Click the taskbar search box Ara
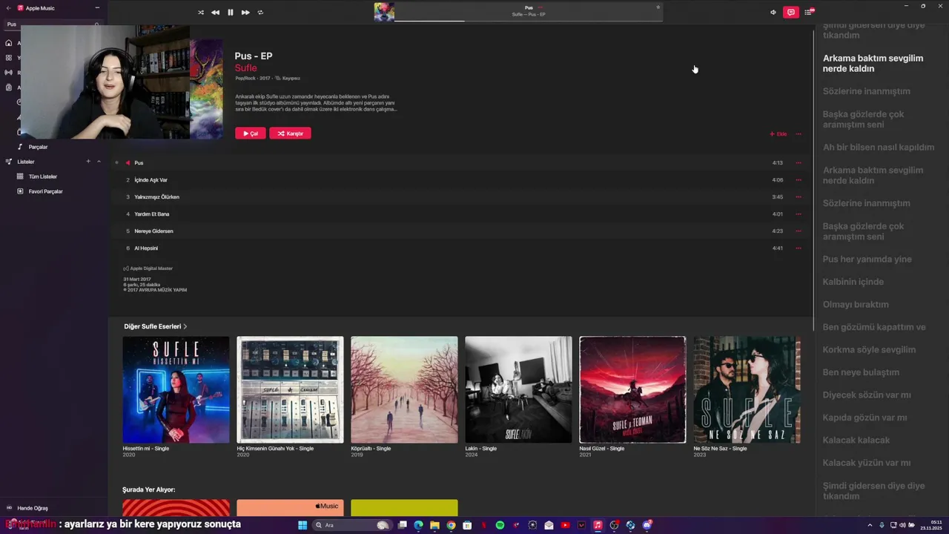 [x=353, y=525]
